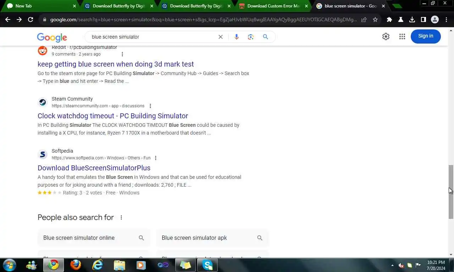
Task: Click the scrollbar down arrow
Action: point(451,255)
